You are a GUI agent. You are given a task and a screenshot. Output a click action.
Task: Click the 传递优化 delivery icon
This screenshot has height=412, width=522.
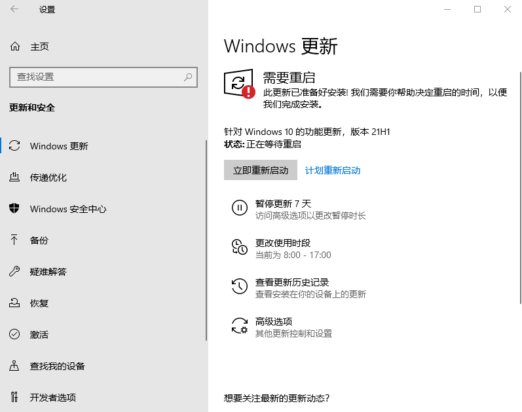(14, 178)
